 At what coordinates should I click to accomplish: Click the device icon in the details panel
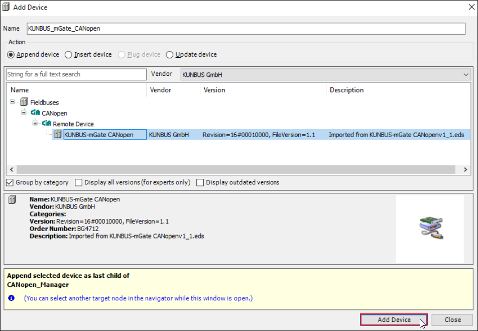click(12, 200)
